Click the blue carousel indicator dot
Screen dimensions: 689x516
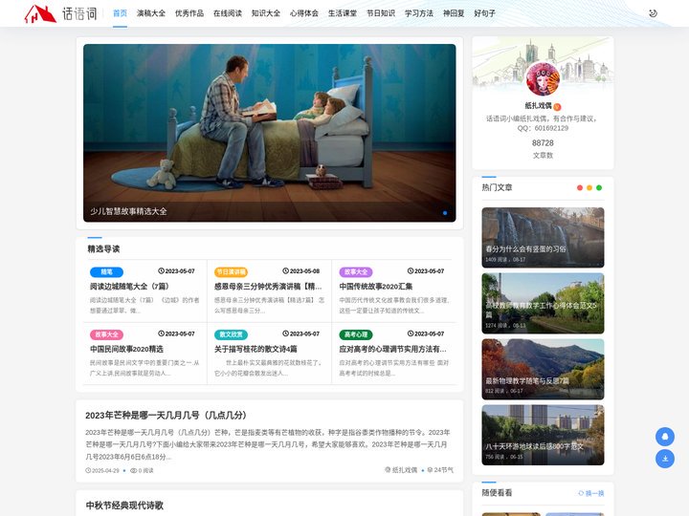445,213
